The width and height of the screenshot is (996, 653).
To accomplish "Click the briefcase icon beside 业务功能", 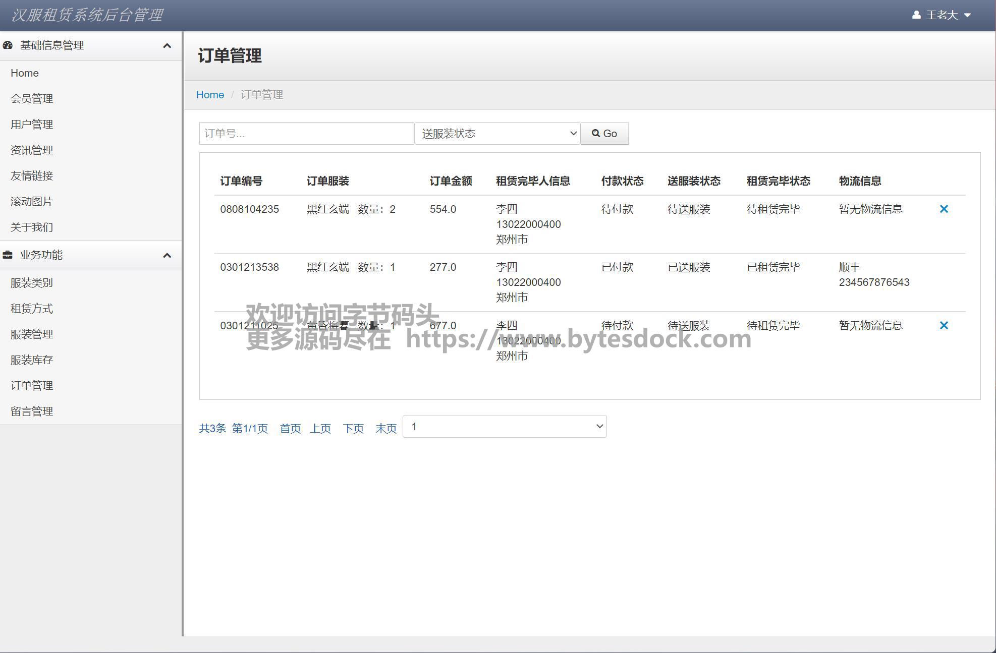I will pos(8,255).
